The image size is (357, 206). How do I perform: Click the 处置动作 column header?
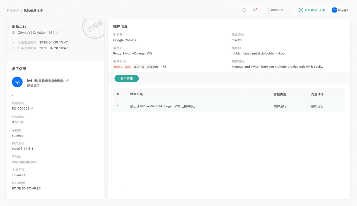point(317,94)
